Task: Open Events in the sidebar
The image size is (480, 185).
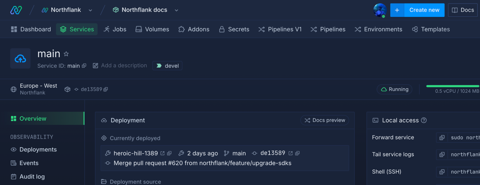Action: pyautogui.click(x=29, y=163)
